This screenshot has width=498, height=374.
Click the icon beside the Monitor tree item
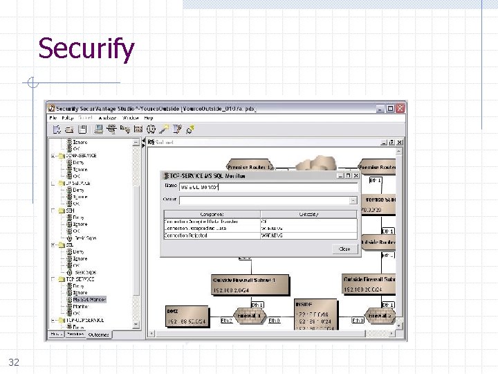(x=69, y=307)
